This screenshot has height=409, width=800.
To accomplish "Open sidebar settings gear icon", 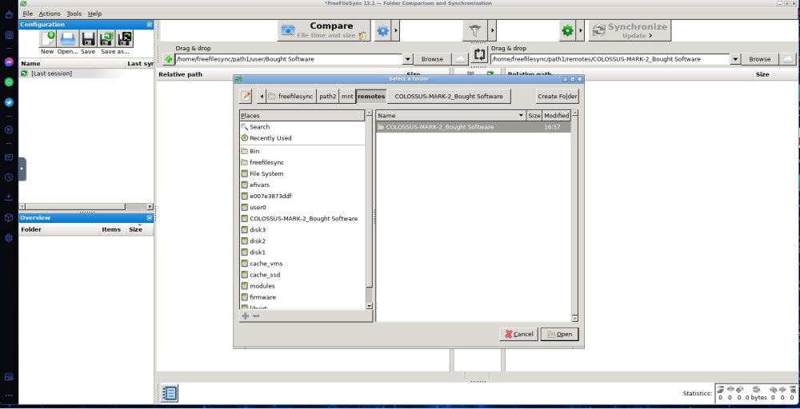I will click(x=9, y=238).
